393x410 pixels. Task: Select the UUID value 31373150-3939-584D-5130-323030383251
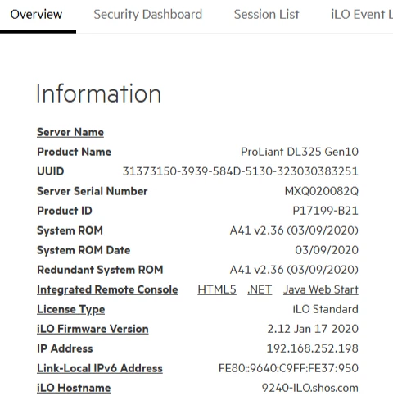click(241, 171)
